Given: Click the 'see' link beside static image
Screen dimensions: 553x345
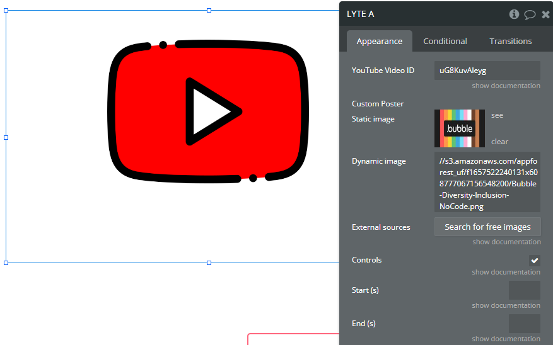Looking at the screenshot, I should [x=497, y=115].
